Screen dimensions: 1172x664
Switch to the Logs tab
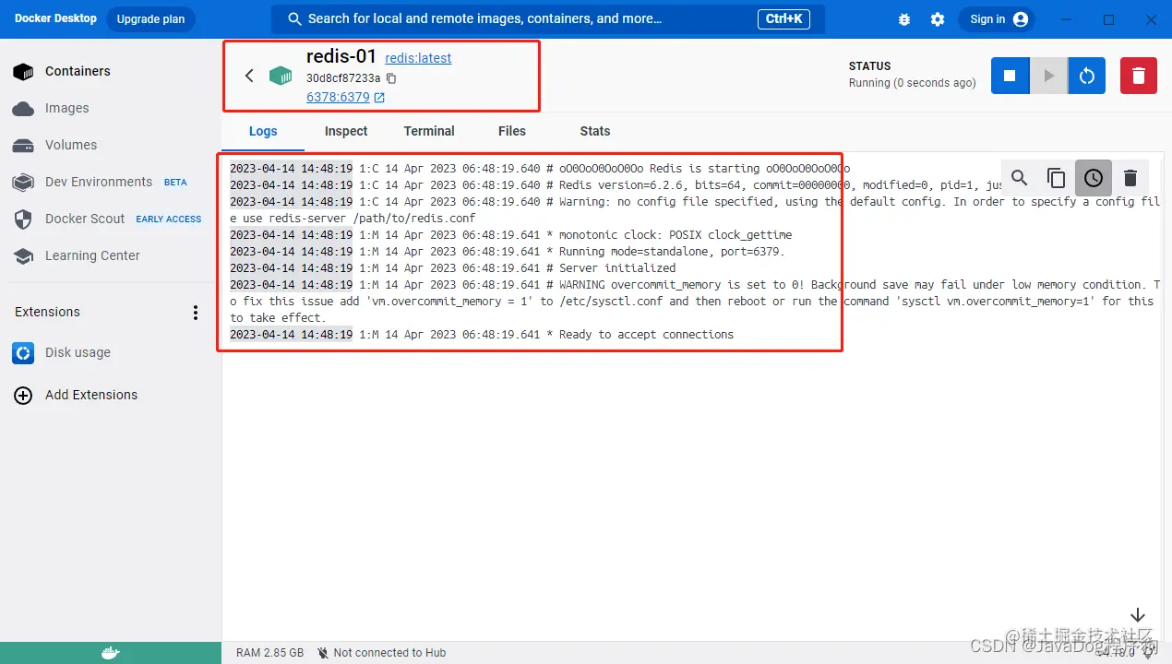263,131
